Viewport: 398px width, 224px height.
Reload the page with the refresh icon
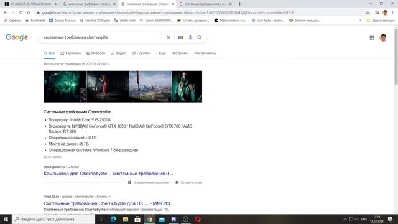pos(21,12)
